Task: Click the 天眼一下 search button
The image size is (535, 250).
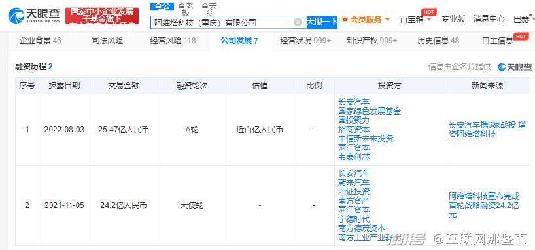Action: (x=322, y=22)
